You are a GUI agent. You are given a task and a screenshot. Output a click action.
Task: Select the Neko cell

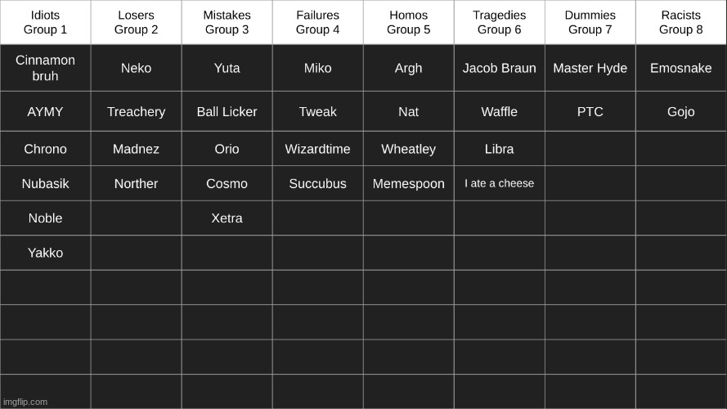pyautogui.click(x=137, y=68)
